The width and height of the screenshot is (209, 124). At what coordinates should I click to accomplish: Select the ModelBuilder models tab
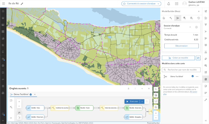[x=178, y=18]
